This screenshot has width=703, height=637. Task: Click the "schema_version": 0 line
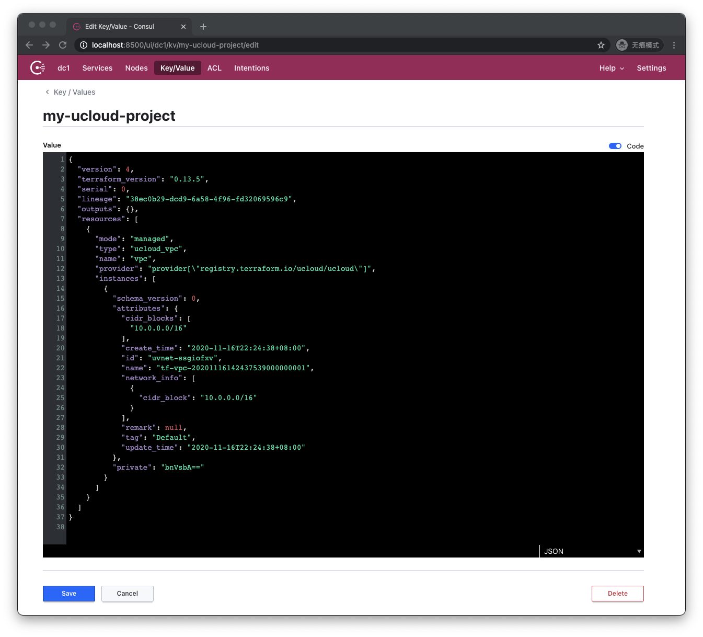click(x=156, y=299)
